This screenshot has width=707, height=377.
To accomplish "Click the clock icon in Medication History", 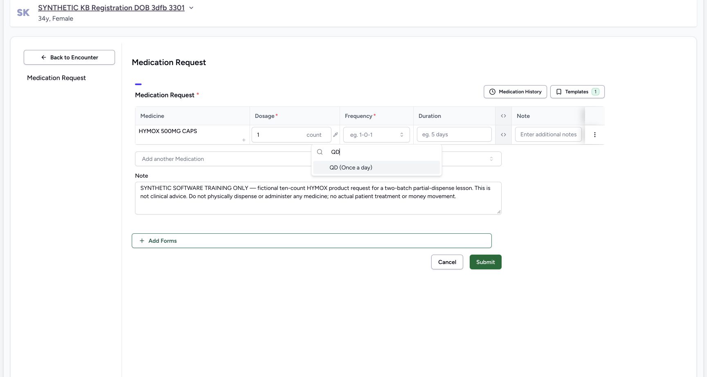I will (492, 92).
